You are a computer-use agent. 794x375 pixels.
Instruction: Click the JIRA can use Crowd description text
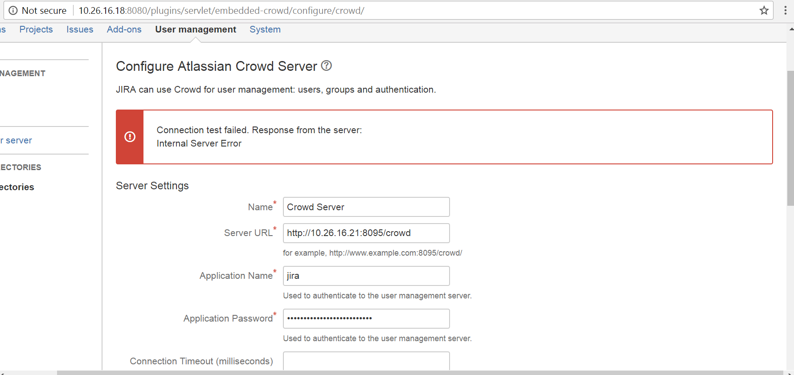pos(276,90)
